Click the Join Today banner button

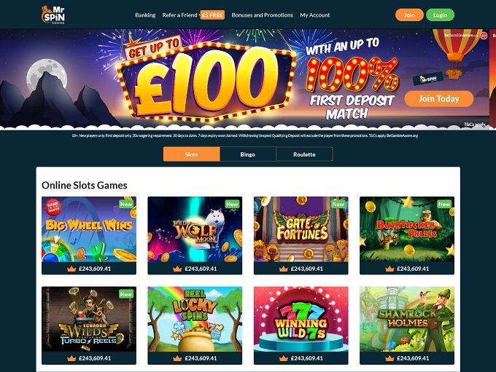[439, 99]
